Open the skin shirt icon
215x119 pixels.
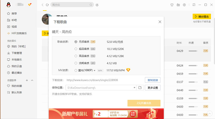[x=172, y=5]
